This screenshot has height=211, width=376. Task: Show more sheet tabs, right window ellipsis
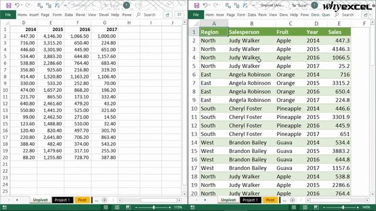(x=284, y=200)
